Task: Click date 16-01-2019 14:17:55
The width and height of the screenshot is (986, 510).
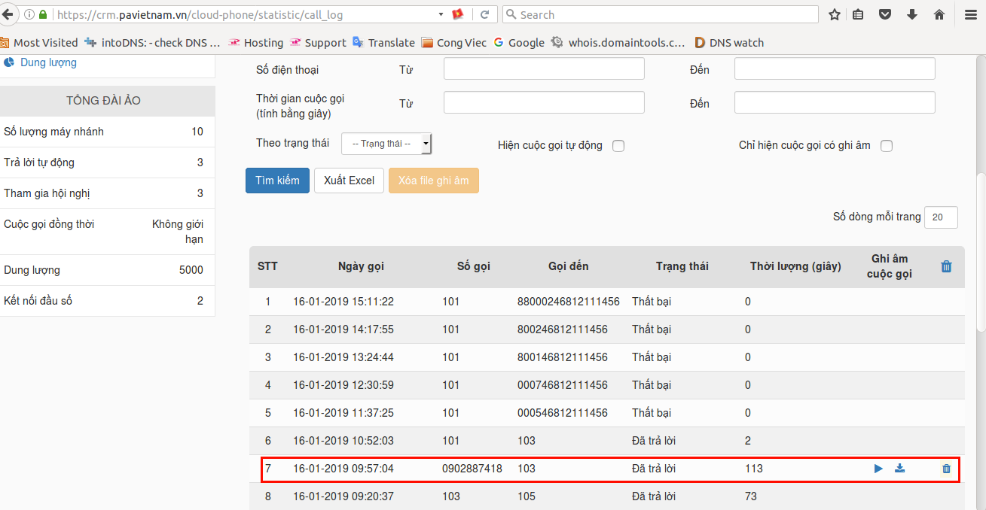Action: 343,329
